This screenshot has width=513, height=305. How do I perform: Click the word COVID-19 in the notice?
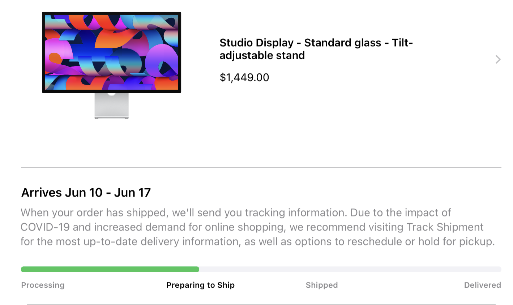[x=45, y=227]
